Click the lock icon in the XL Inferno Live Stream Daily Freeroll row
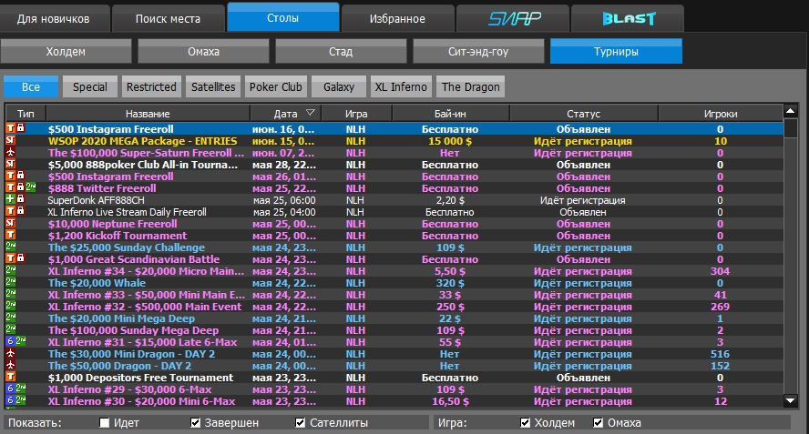The image size is (809, 434). pyautogui.click(x=21, y=211)
